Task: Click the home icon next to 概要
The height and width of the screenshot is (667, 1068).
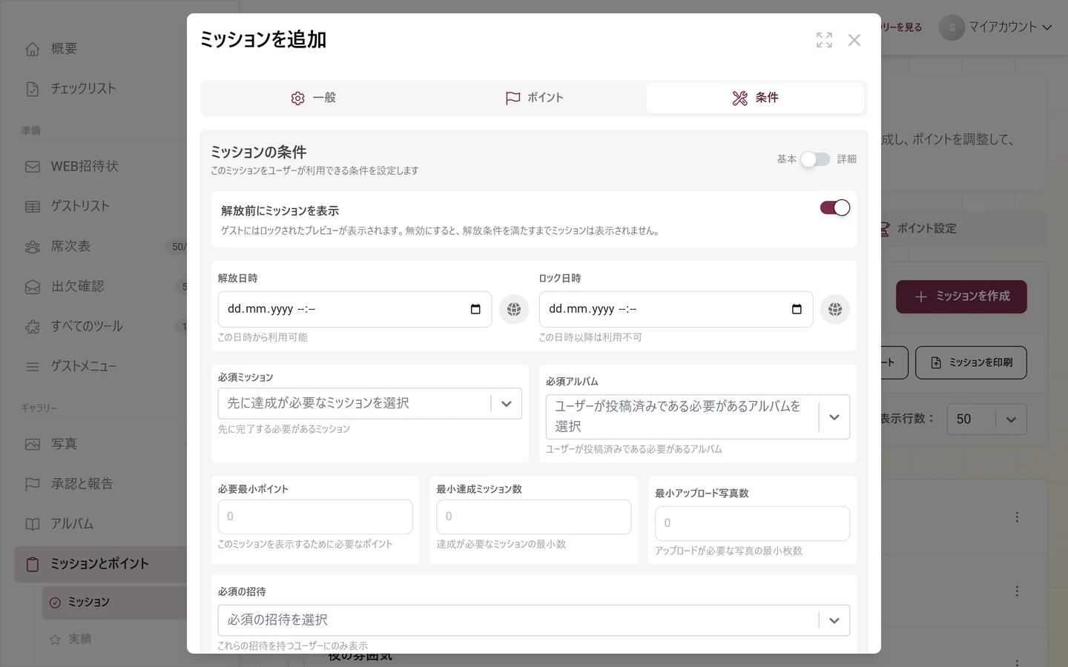Action: point(33,49)
